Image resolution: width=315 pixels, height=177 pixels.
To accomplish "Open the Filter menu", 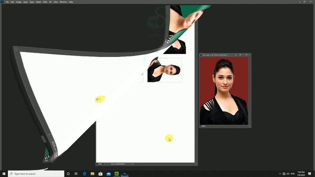I will [x=45, y=2].
